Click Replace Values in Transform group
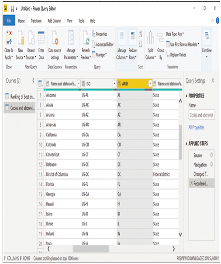The width and height of the screenshot is (221, 264). (x=176, y=55)
